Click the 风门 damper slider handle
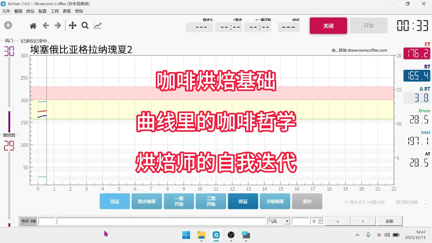Screen dimensions: 432x243 click(9, 109)
